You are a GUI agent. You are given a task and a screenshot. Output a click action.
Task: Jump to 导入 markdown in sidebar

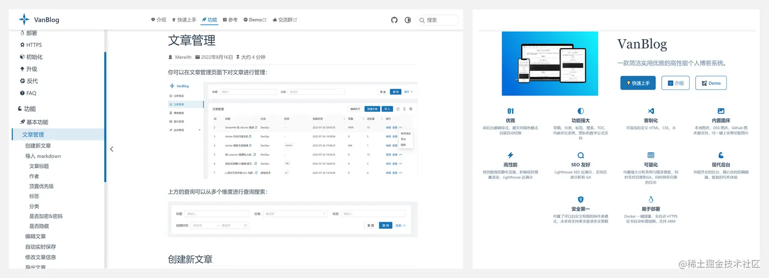point(43,156)
